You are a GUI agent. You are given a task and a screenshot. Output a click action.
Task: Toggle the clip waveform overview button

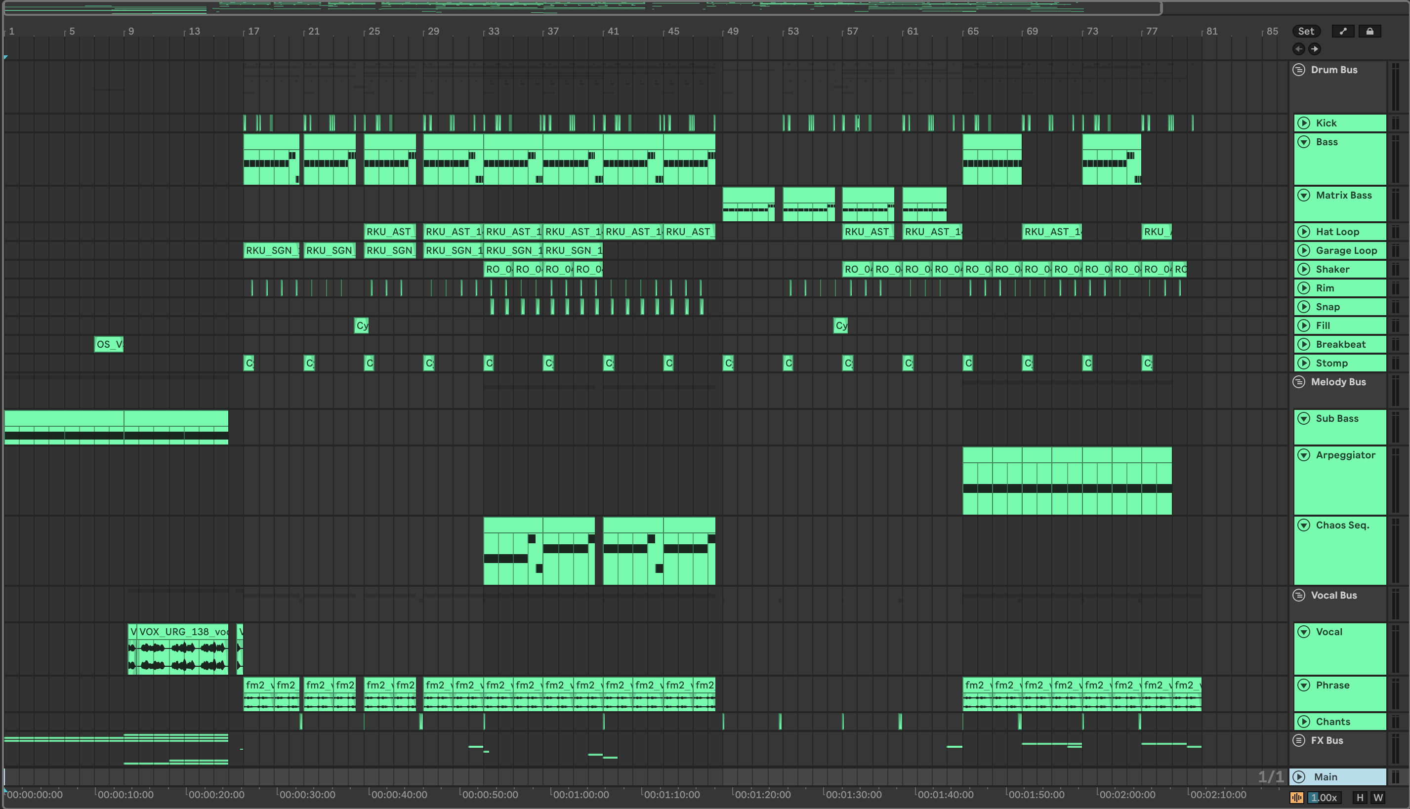(1296, 797)
